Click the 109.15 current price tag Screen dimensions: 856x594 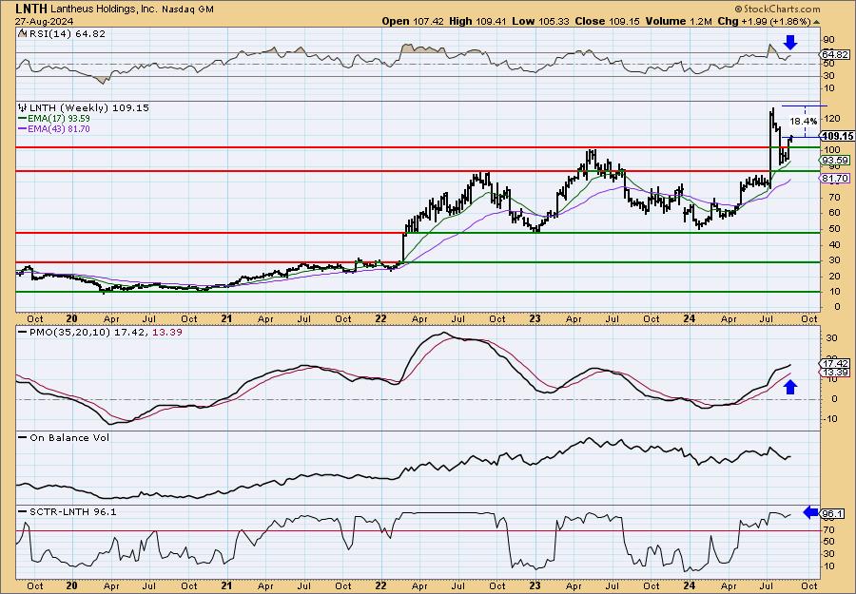pos(837,136)
